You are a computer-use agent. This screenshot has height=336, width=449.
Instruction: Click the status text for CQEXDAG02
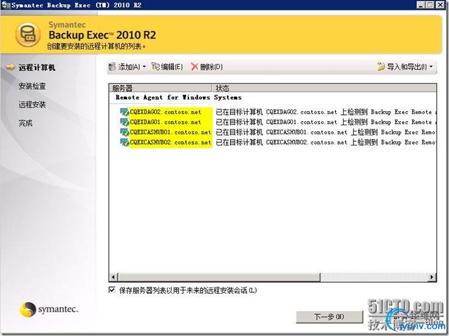pos(325,112)
